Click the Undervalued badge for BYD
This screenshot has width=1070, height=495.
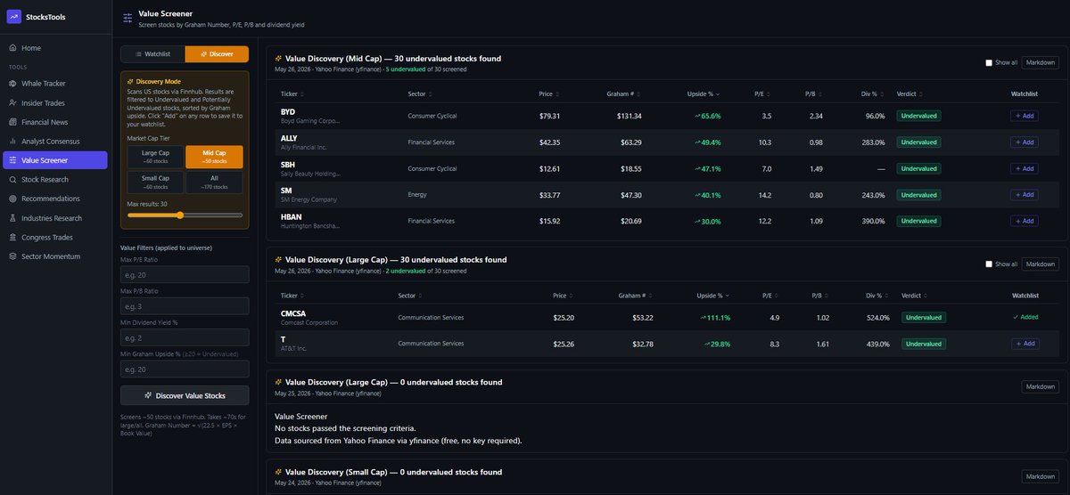coord(918,116)
